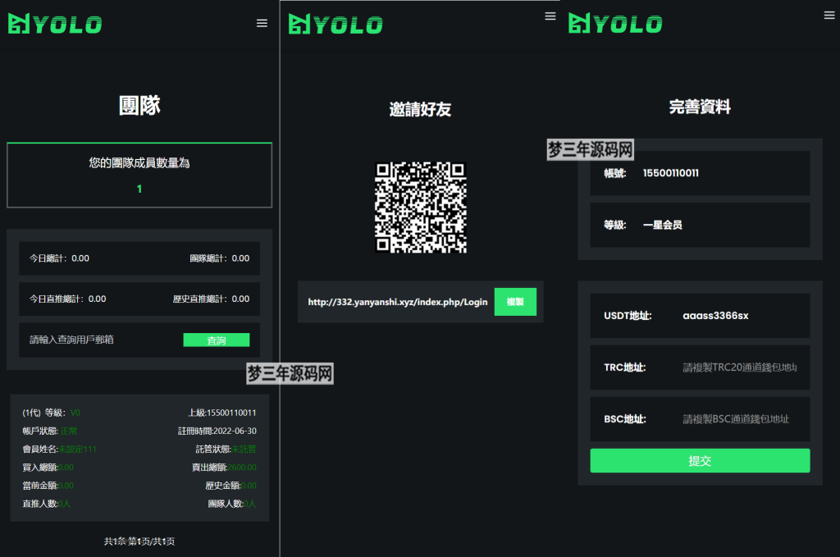
Task: Click 帳戶狀態 正常 in member card
Action: (50, 431)
